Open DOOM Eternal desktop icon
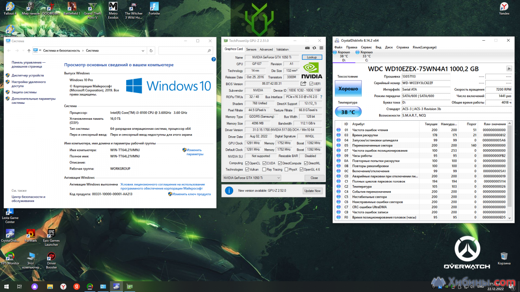Screen dimensions: 520x292 pyautogui.click(x=52, y=9)
